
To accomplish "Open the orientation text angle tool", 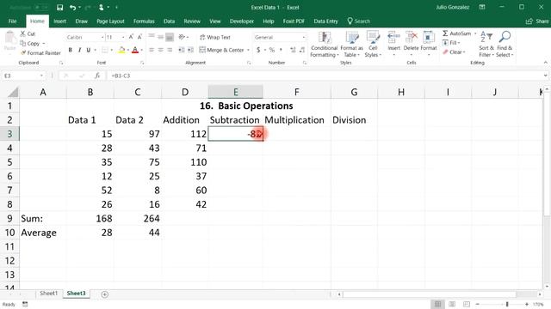I will click(182, 37).
